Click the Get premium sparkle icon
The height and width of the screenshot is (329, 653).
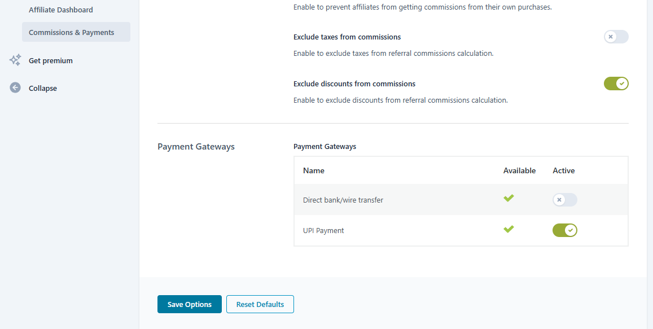pyautogui.click(x=15, y=60)
